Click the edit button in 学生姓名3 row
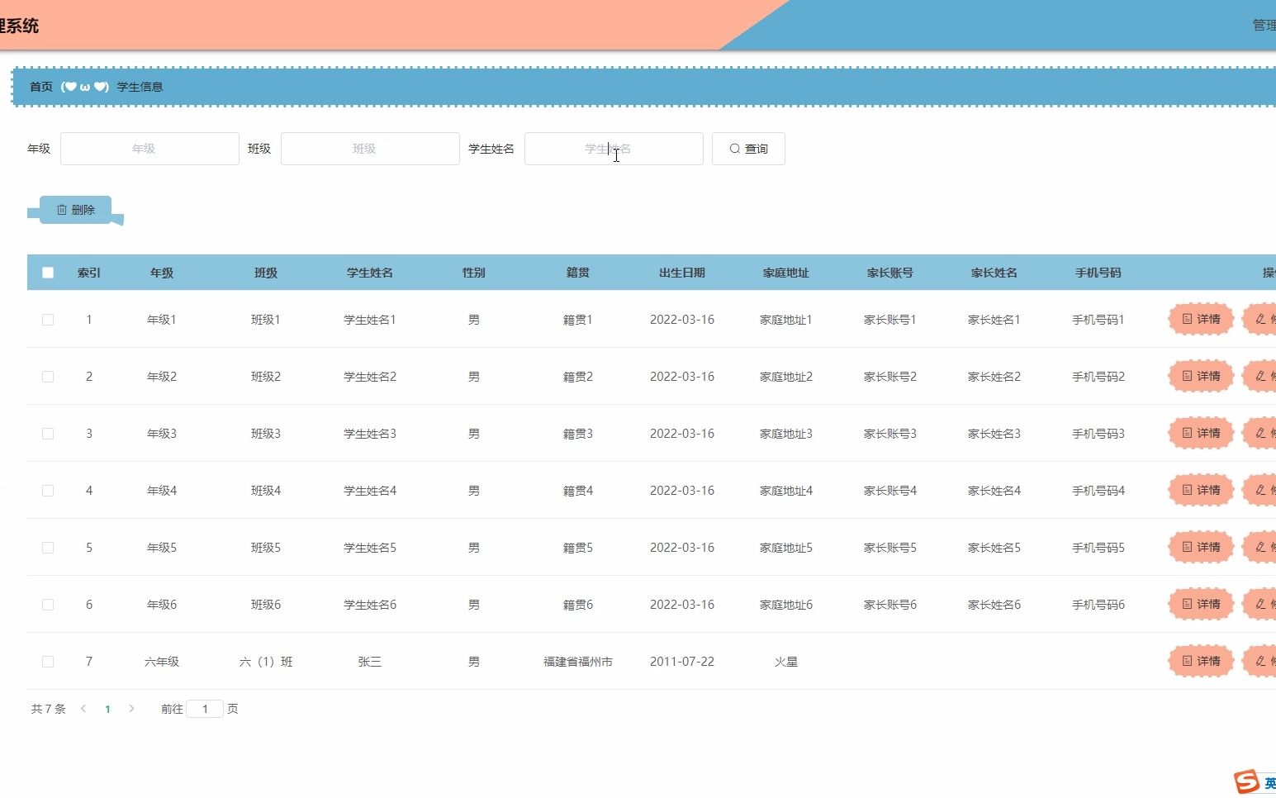Screen dimensions: 1276x798 tap(1260, 433)
